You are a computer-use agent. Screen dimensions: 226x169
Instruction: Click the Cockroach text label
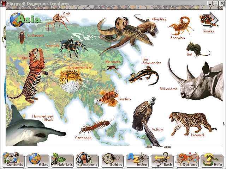(35, 35)
